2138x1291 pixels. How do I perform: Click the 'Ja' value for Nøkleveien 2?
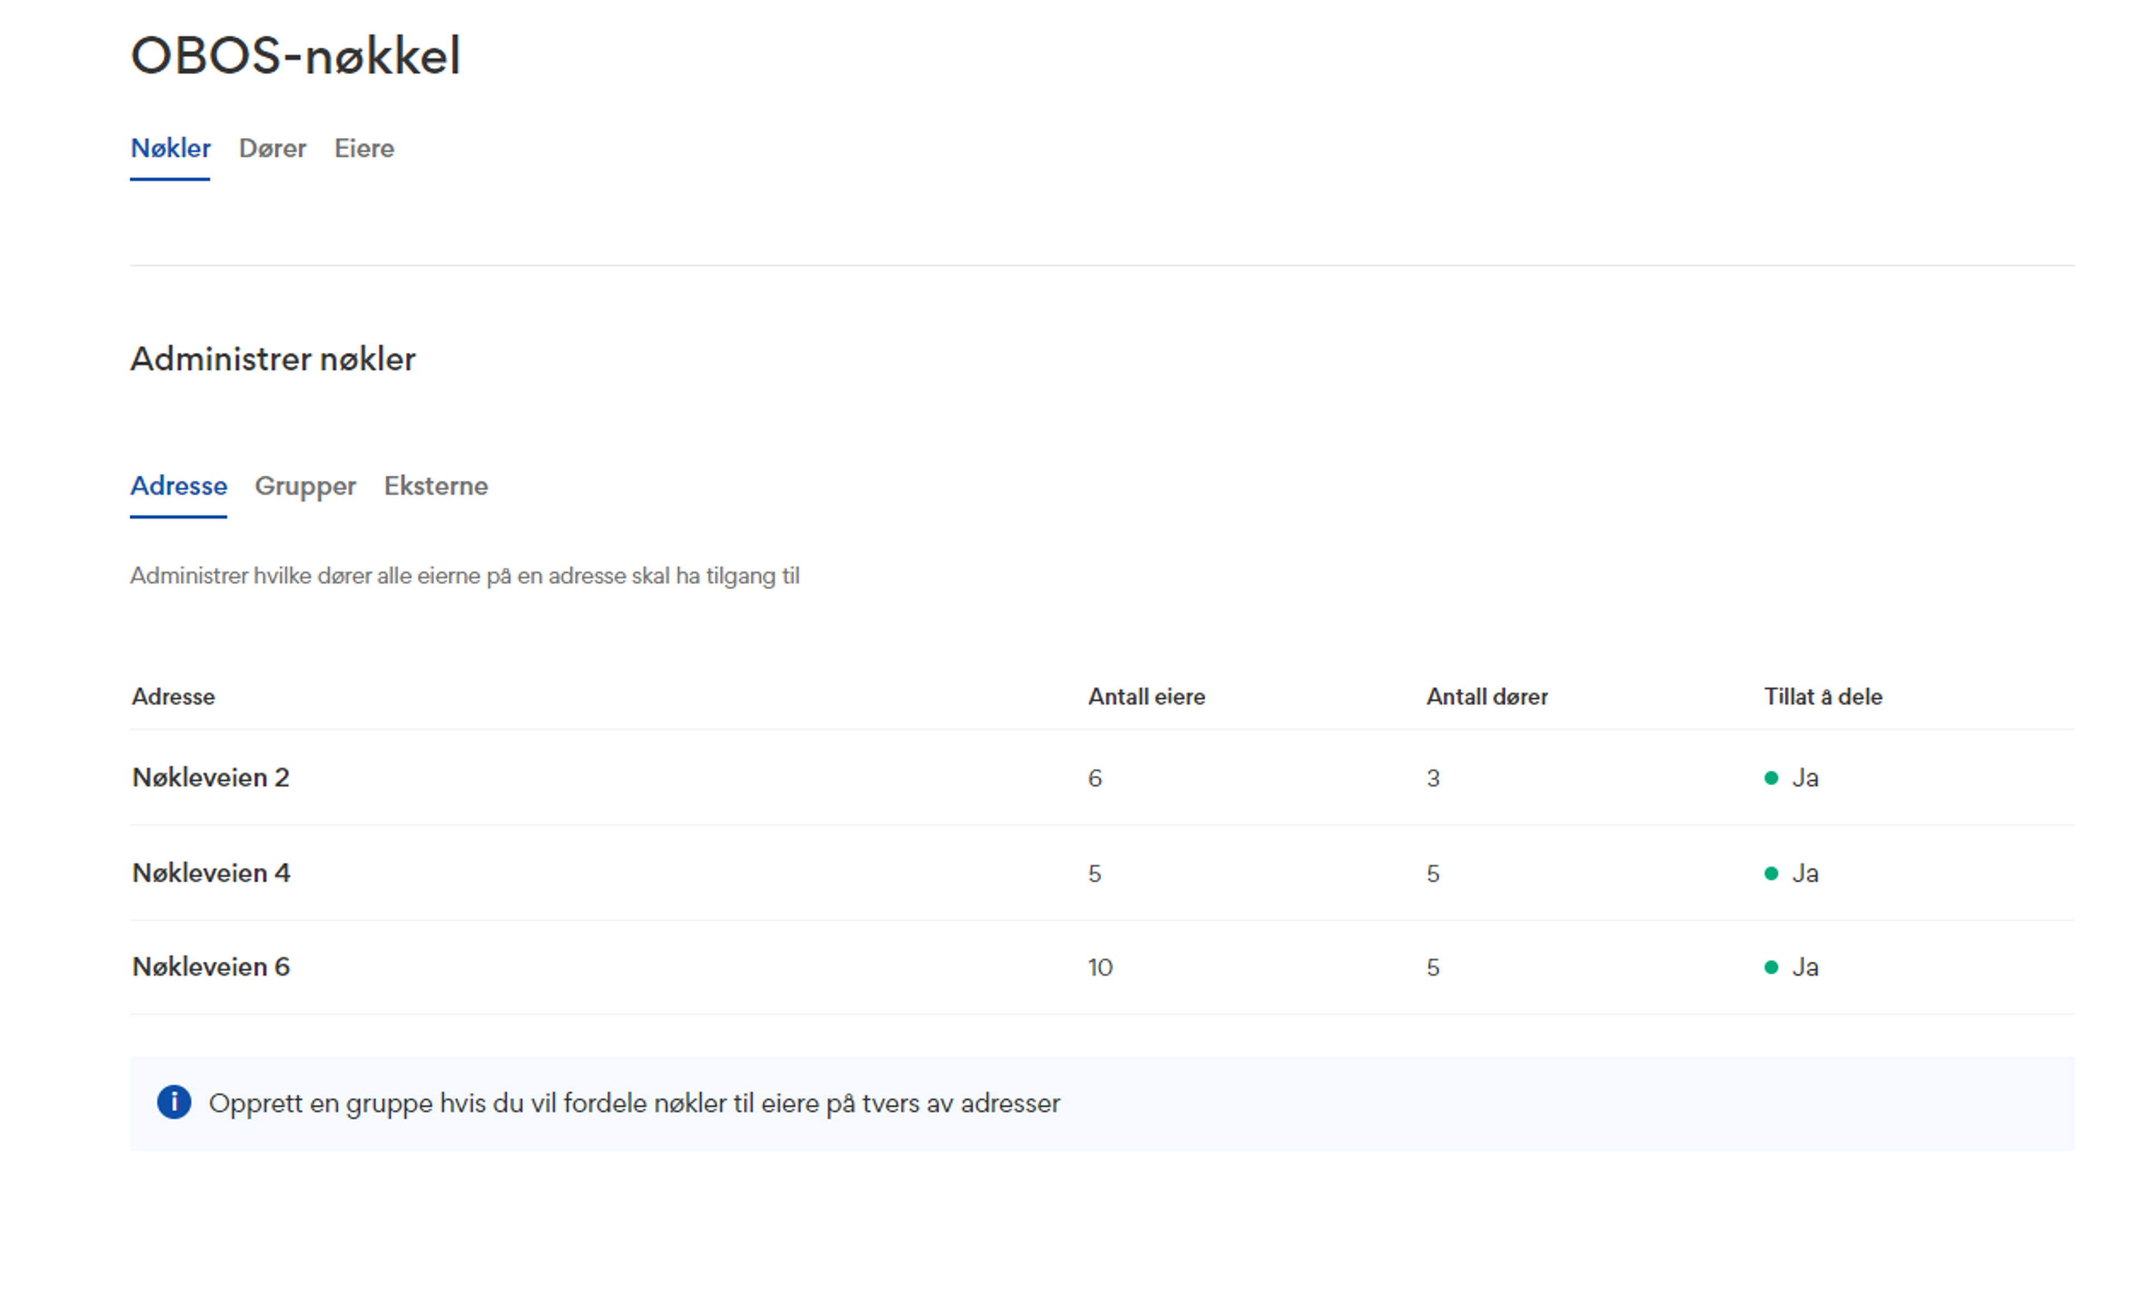1805,778
